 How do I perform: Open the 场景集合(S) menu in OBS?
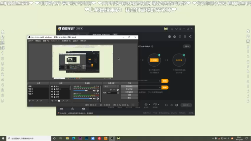pos(66,41)
